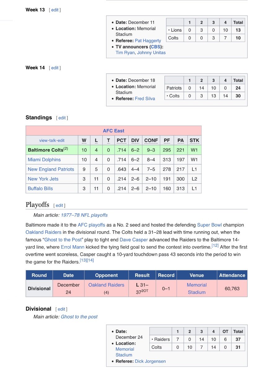Viewport: 259px width, 372px height.
Task: Click the talk link in standings template
Action: pos(53,141)
